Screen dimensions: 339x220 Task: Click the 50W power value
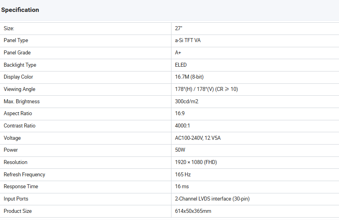180,150
